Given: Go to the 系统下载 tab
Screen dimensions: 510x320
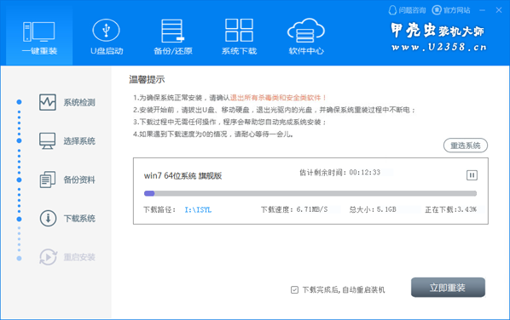Looking at the screenshot, I should (239, 36).
